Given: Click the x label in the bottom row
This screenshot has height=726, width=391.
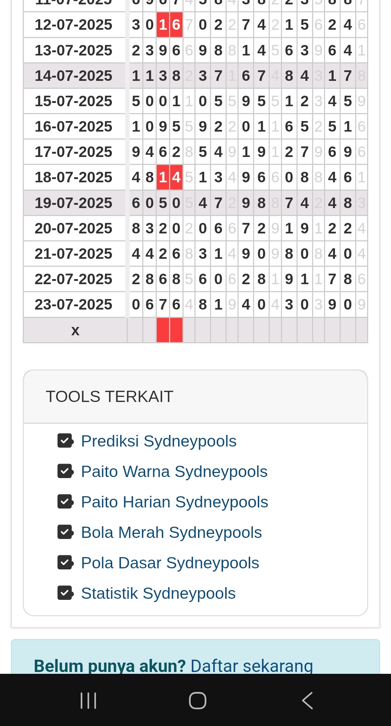Looking at the screenshot, I should 75,330.
